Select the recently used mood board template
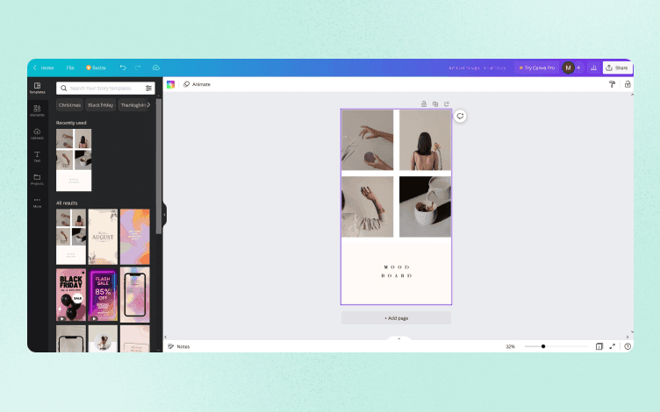The image size is (660, 412). [x=74, y=160]
